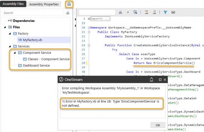This screenshot has height=132, width=204.
Task: Click the find and replace magnifier icon
Action: pos(135,12)
